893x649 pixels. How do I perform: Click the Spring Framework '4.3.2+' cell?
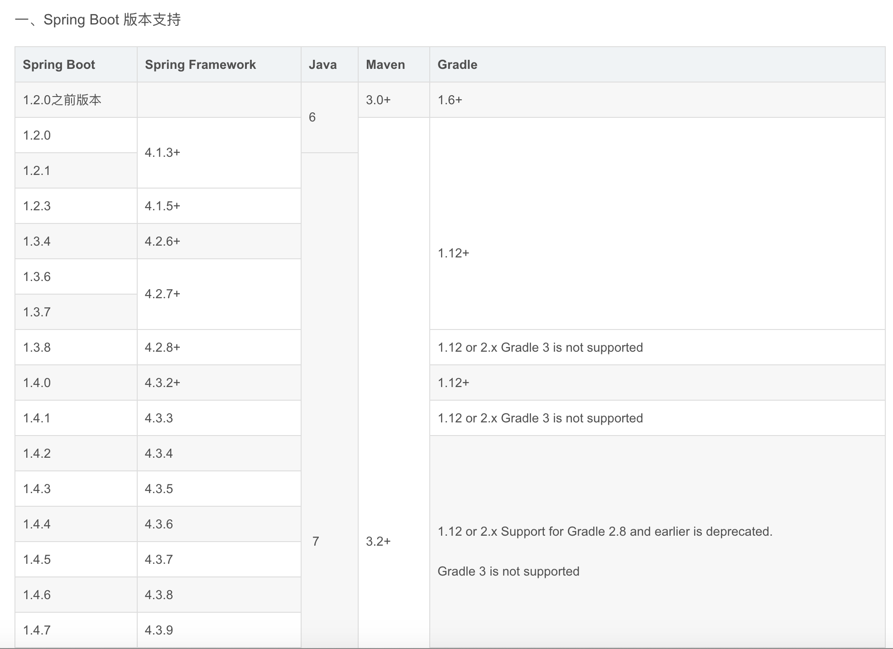click(219, 383)
